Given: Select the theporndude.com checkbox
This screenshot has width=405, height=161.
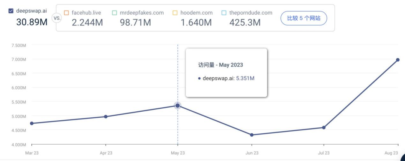Looking at the screenshot, I should pos(224,13).
